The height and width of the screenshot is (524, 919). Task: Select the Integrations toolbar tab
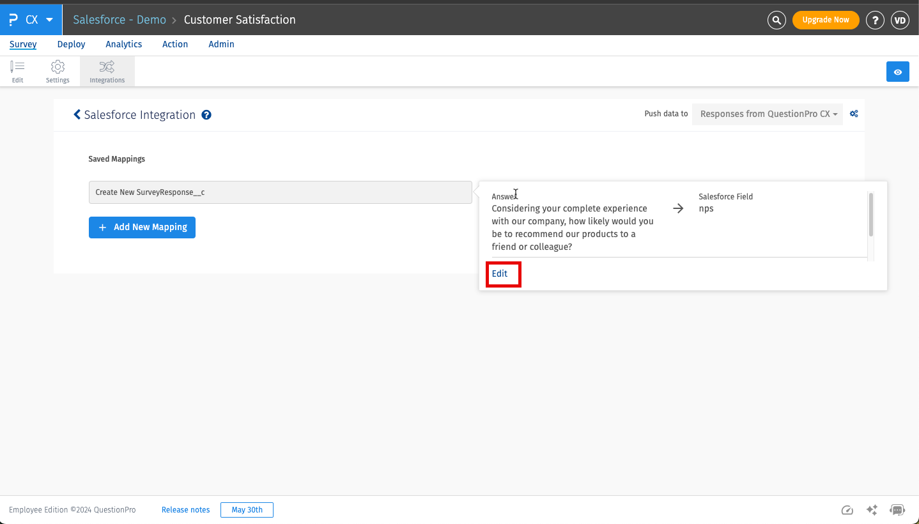pos(107,72)
